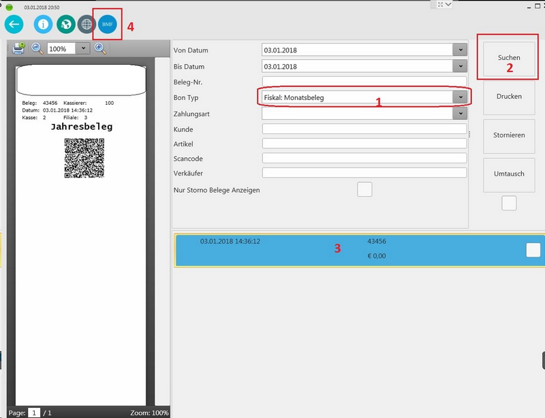Zoom out the receipt preview

pyautogui.click(x=37, y=48)
